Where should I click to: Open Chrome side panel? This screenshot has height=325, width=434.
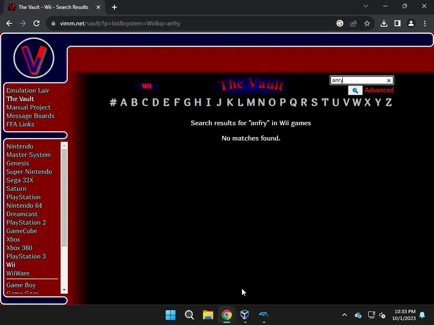(x=398, y=24)
